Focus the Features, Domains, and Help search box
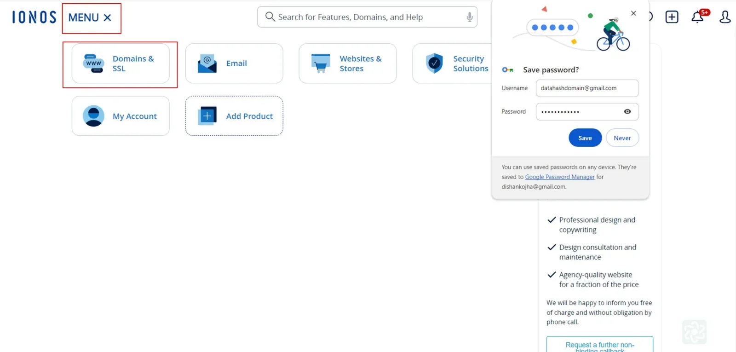This screenshot has height=352, width=736. click(367, 17)
